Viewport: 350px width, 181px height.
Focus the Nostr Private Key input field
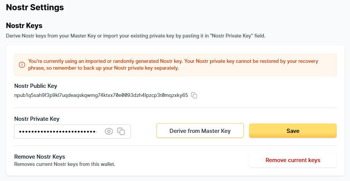[57, 131]
